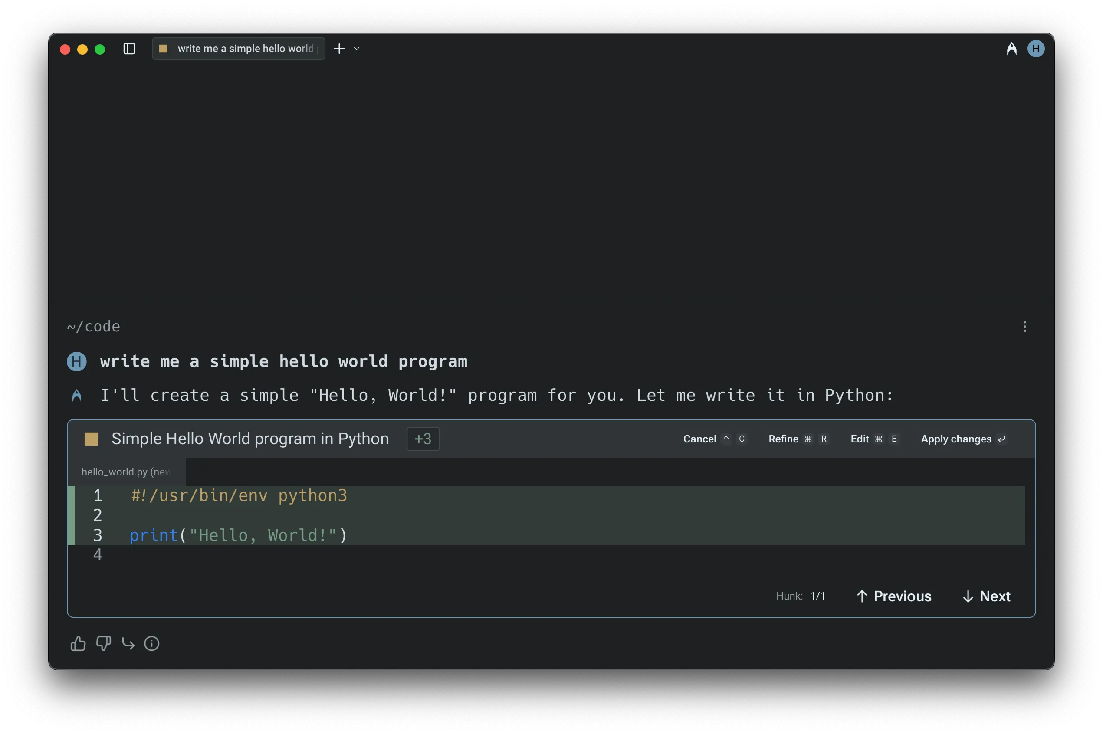Give a thumbs up on the response

78,643
